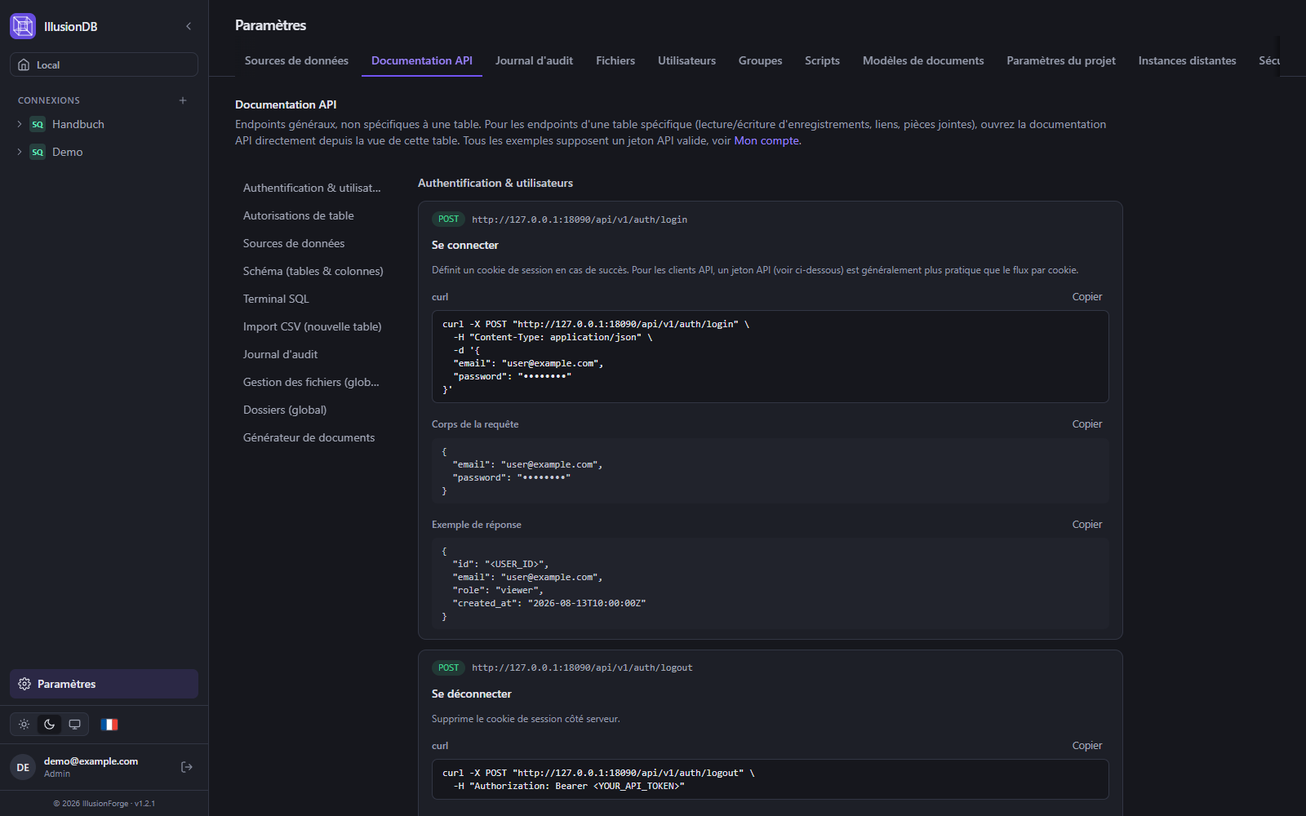Jump to Gestion des fichiers section
This screenshot has width=1306, height=816.
[315, 382]
